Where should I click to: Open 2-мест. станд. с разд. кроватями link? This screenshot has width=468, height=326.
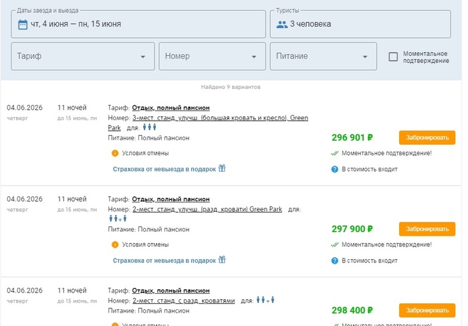click(183, 301)
